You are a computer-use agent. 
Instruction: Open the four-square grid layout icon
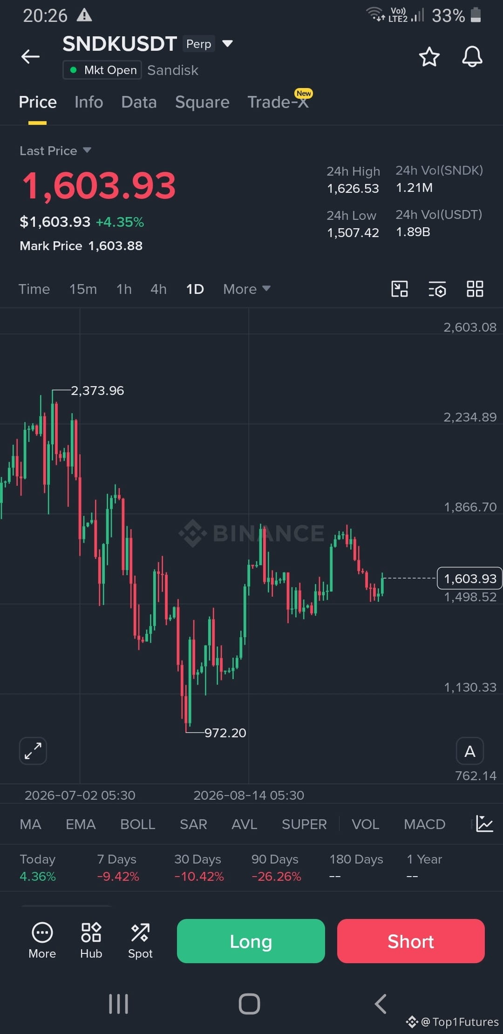[475, 289]
